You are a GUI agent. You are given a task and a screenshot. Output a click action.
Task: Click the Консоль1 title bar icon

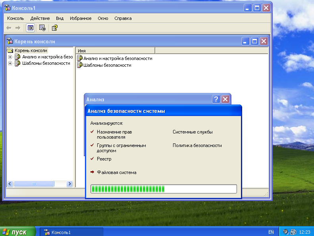tap(8, 8)
